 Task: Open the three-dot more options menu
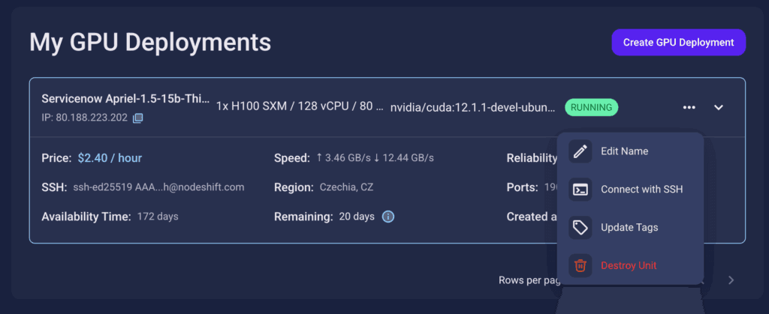(689, 107)
